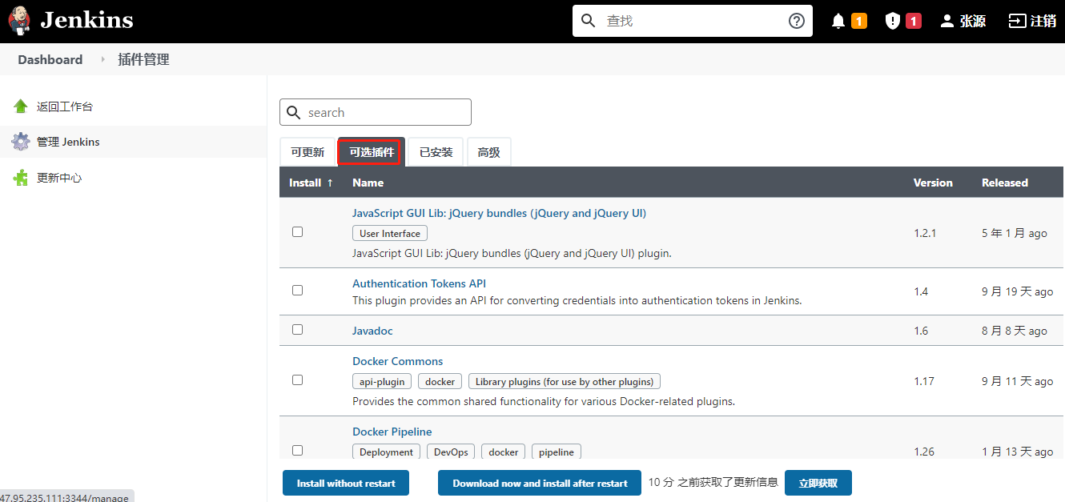Open security warnings shield icon
1065x502 pixels.
coord(893,21)
